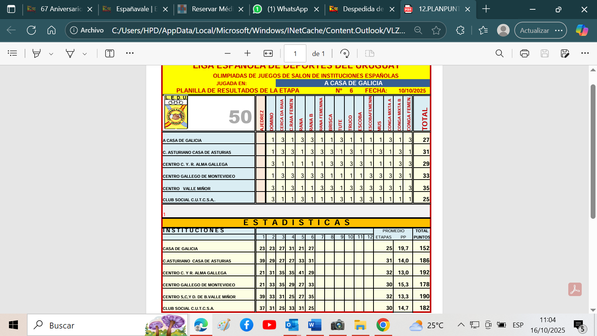Search within the PDF document
The height and width of the screenshot is (336, 597).
tap(499, 53)
